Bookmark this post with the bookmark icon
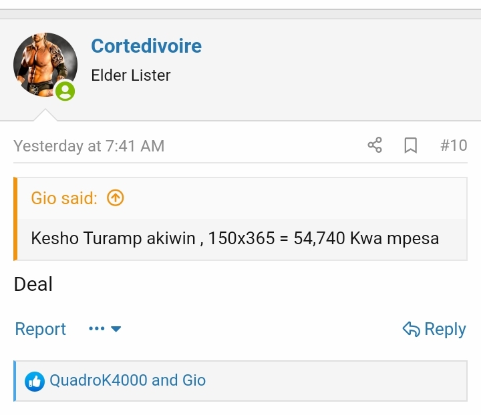The width and height of the screenshot is (481, 415). point(411,145)
